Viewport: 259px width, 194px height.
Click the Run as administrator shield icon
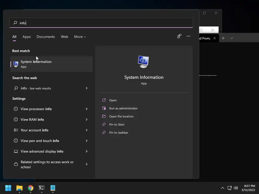point(104,108)
